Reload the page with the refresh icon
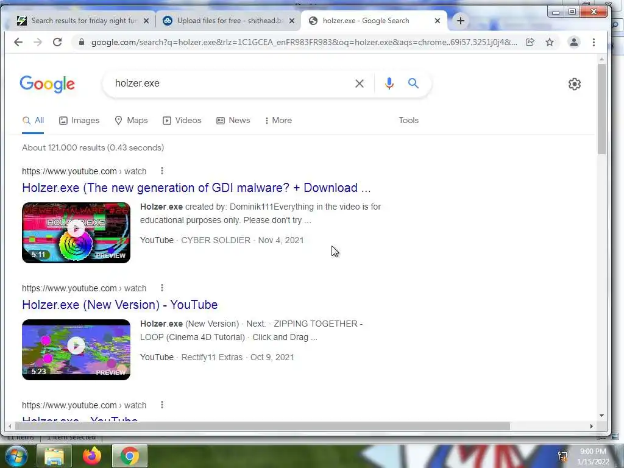 [57, 42]
